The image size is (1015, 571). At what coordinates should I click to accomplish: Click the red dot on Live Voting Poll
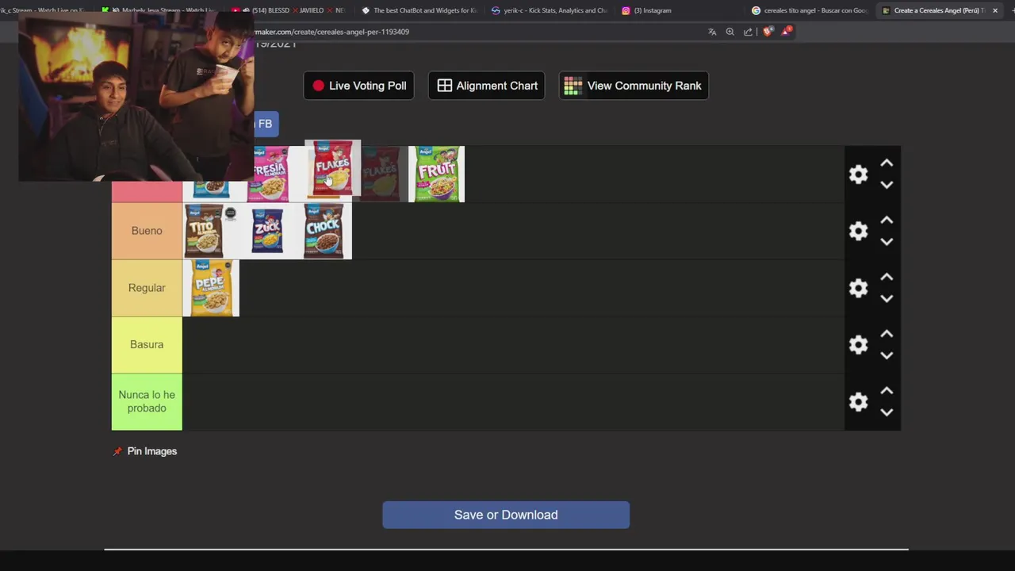coord(318,86)
